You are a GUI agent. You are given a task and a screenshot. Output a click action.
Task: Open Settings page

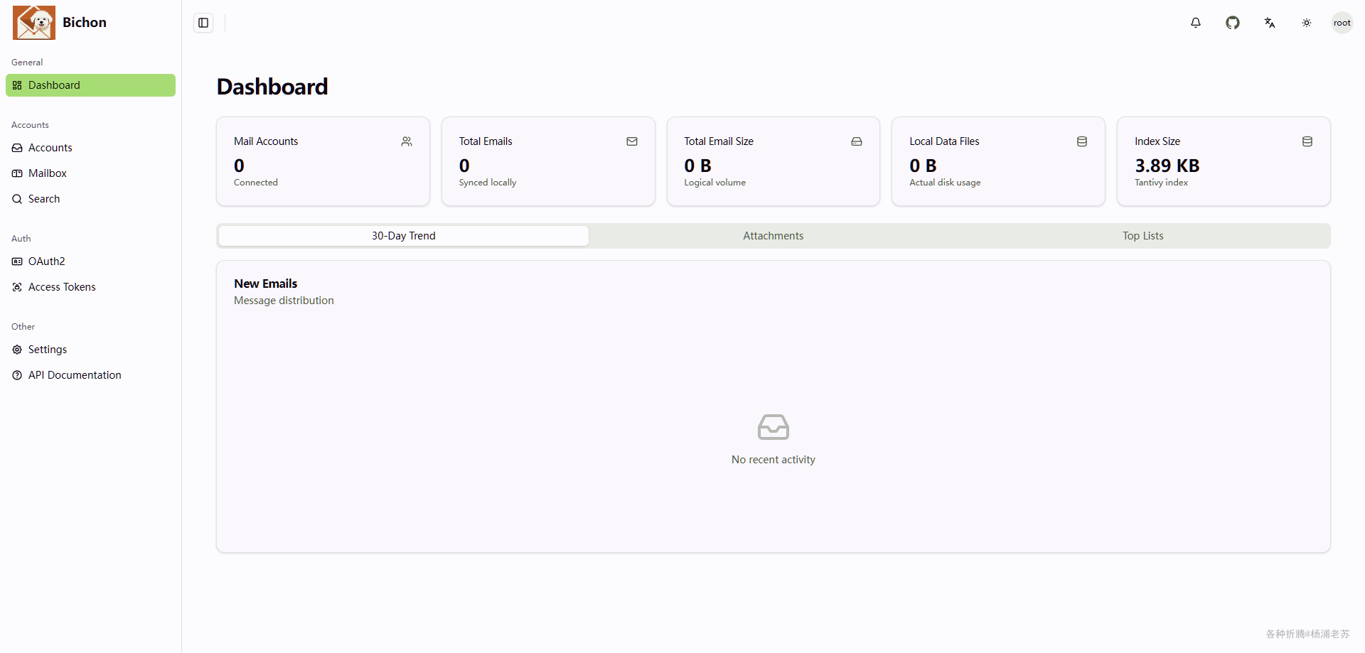(90, 350)
